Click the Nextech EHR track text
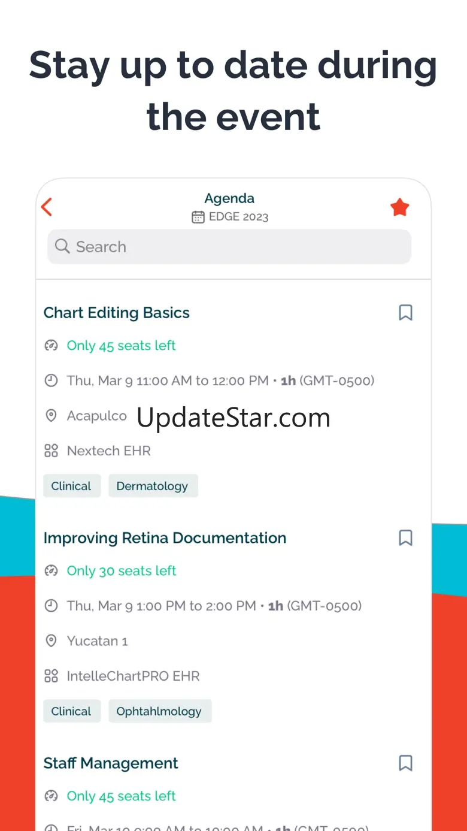 pyautogui.click(x=109, y=451)
